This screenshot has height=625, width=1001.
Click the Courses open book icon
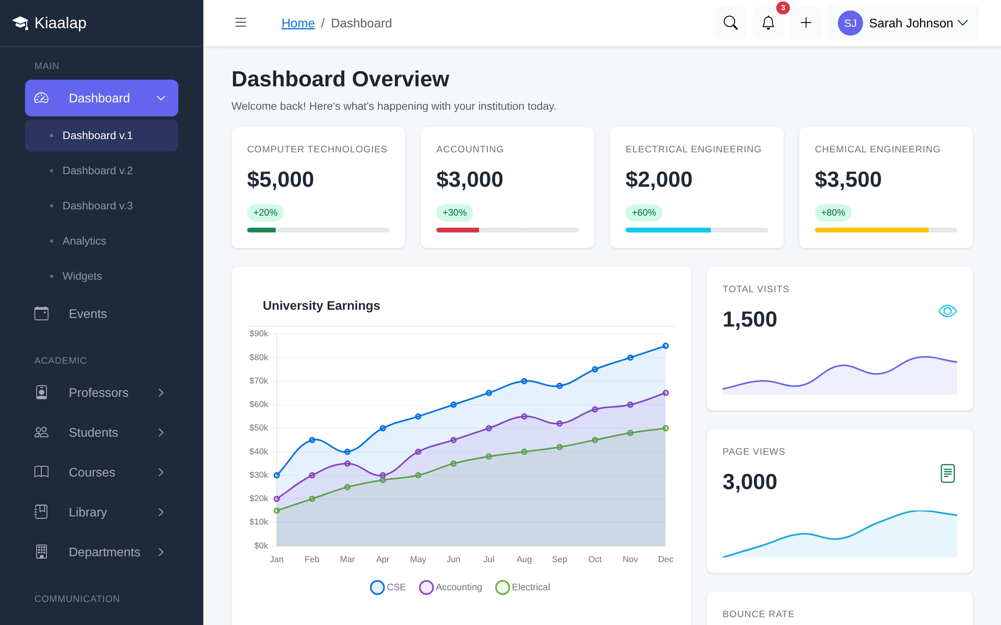click(x=41, y=471)
